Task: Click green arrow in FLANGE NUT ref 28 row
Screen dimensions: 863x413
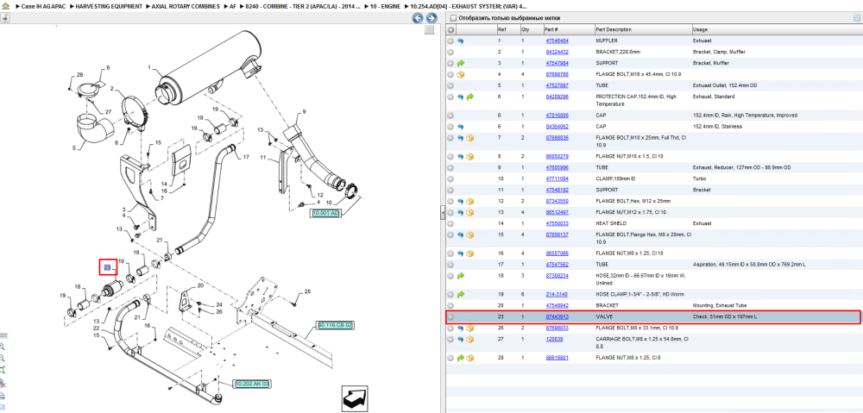Action: click(x=461, y=358)
